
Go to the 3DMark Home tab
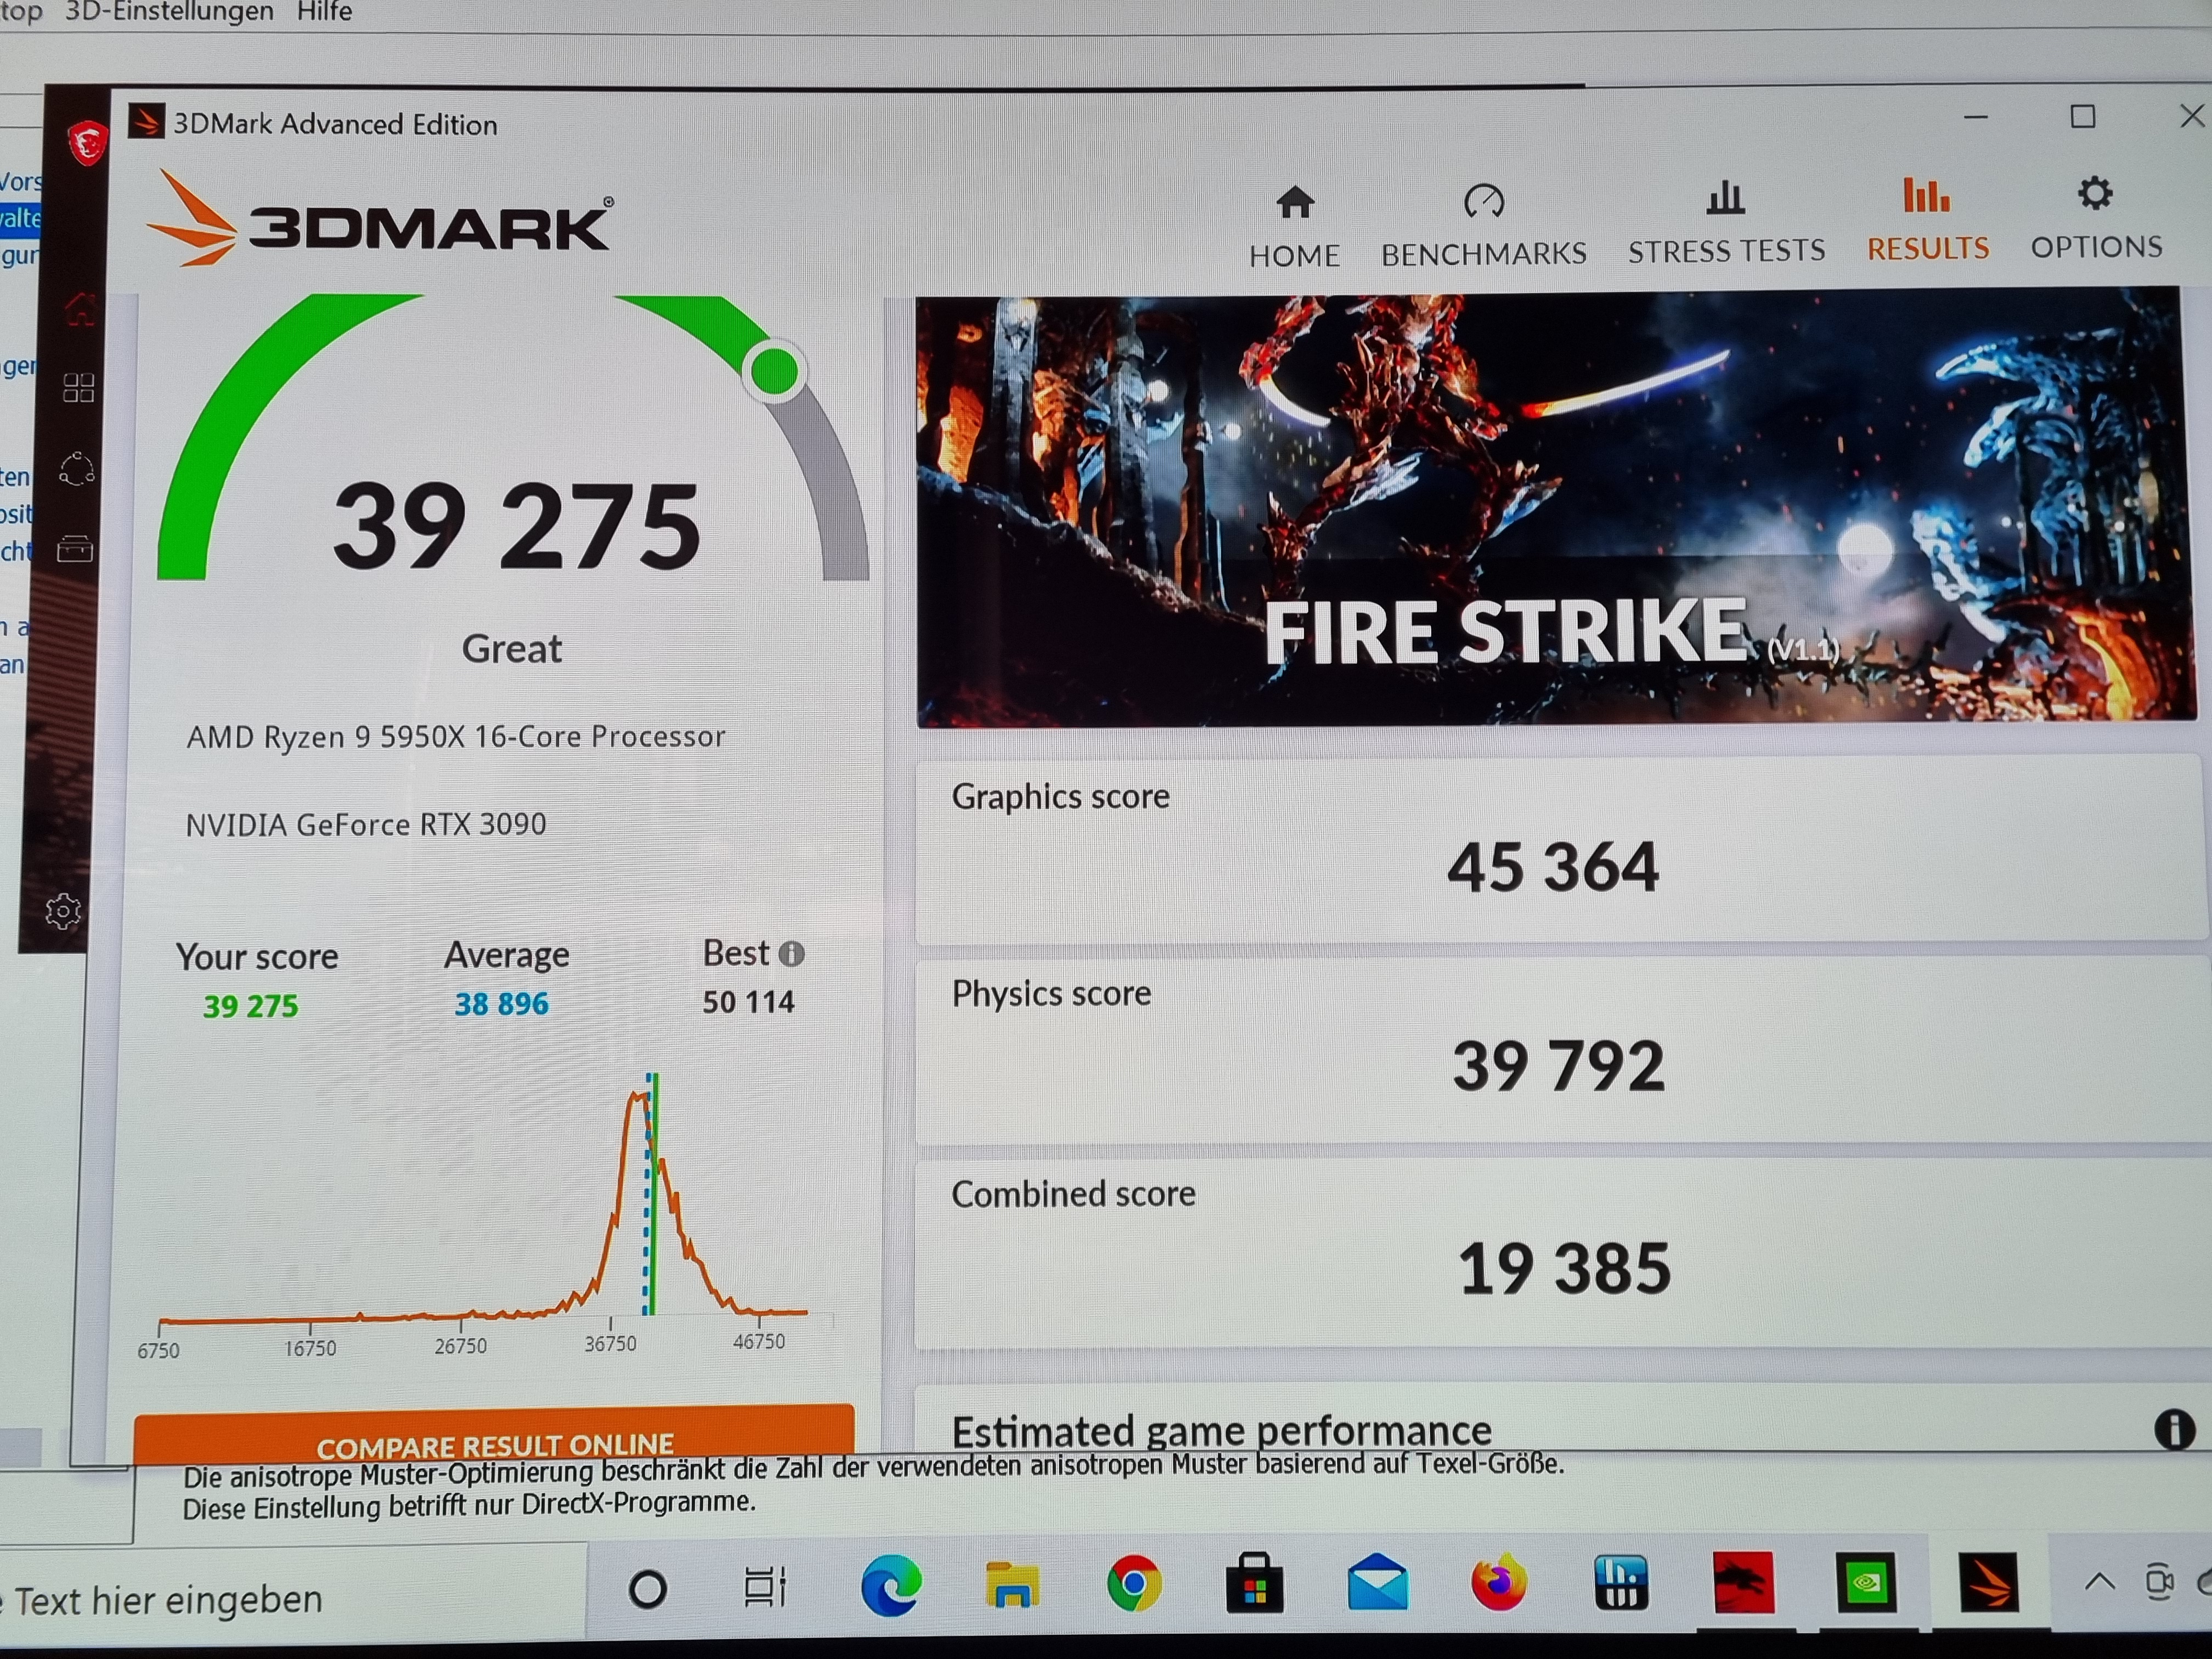pyautogui.click(x=1294, y=225)
